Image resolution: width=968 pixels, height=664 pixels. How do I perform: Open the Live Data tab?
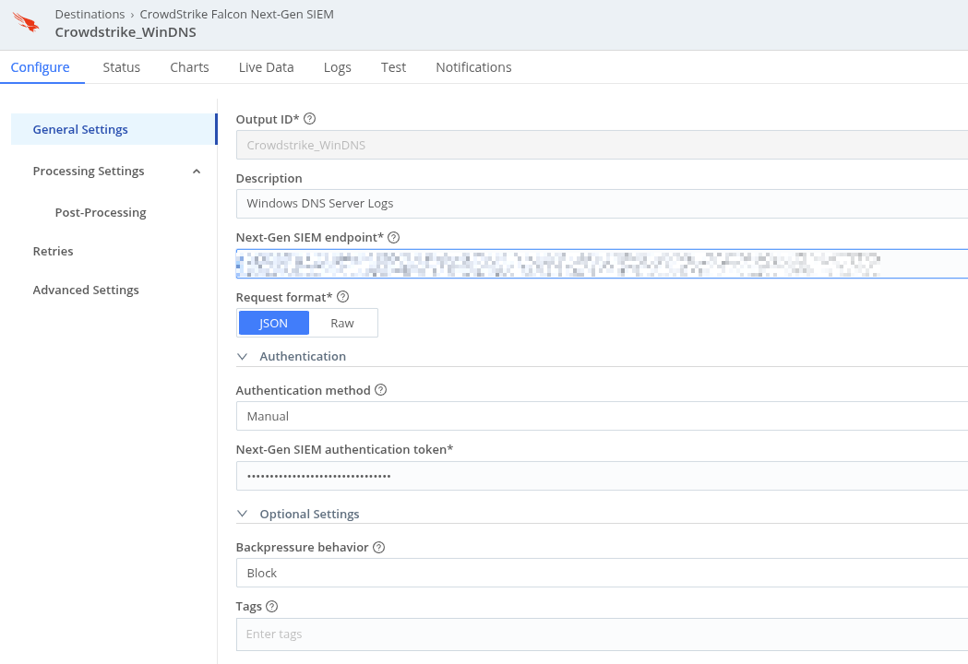266,66
